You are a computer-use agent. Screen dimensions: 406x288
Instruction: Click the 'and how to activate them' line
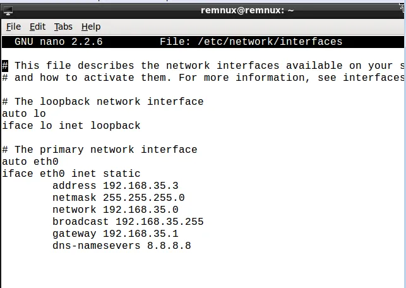tap(203, 78)
